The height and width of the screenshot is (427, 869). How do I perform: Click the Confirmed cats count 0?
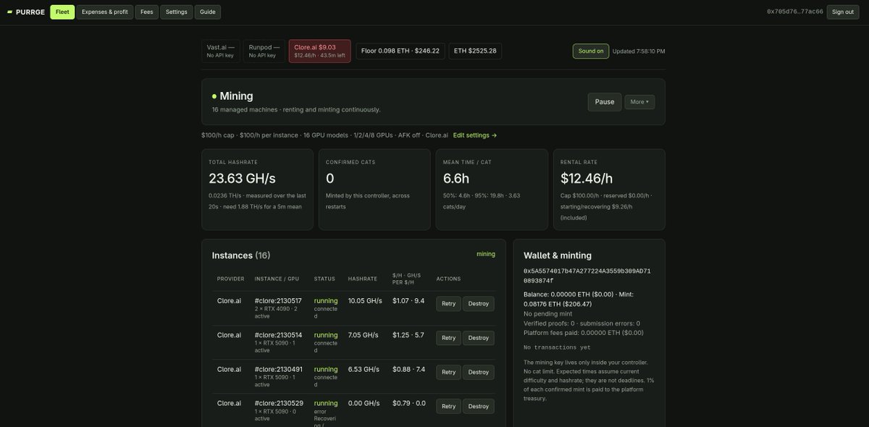tap(330, 178)
